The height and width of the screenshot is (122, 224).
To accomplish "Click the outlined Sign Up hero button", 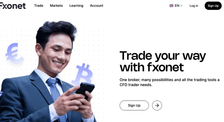I will (x=134, y=106).
